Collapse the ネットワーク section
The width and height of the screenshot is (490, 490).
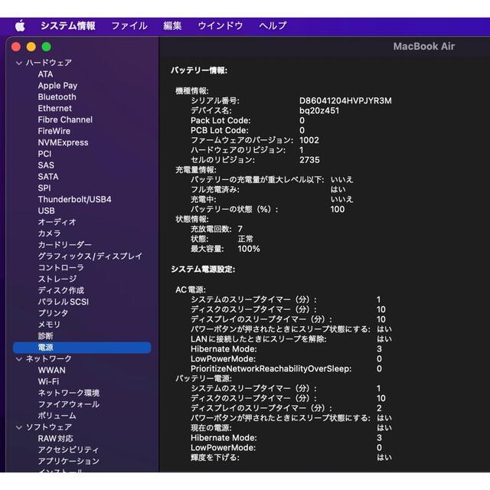click(19, 359)
